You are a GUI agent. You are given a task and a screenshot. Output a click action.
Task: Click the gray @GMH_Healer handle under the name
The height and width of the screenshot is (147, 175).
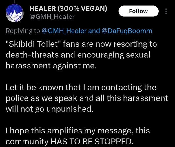pyautogui.click(x=52, y=17)
